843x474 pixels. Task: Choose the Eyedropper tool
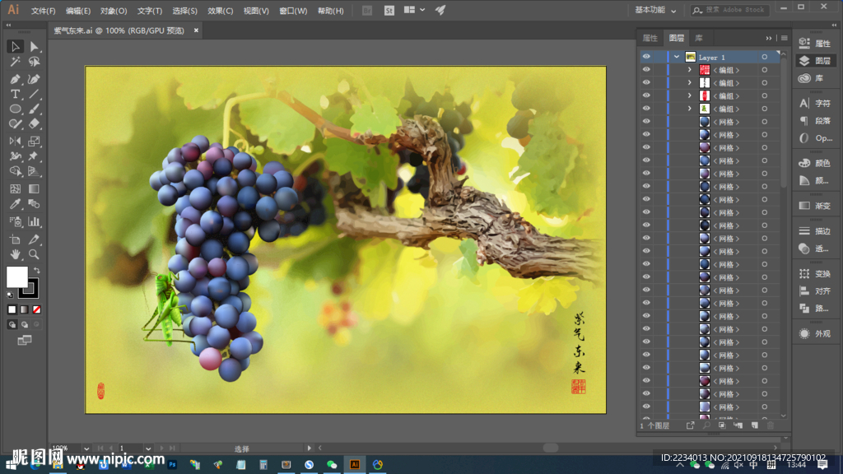click(x=15, y=204)
